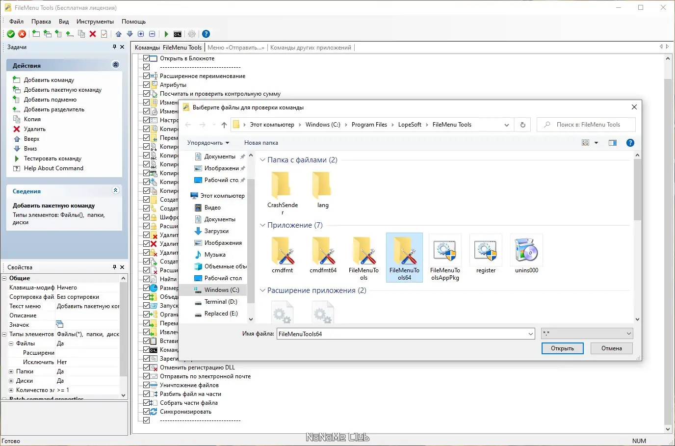The height and width of the screenshot is (446, 675).
Task: Select the FileMenuToolsAppPkg file icon
Action: (445, 258)
